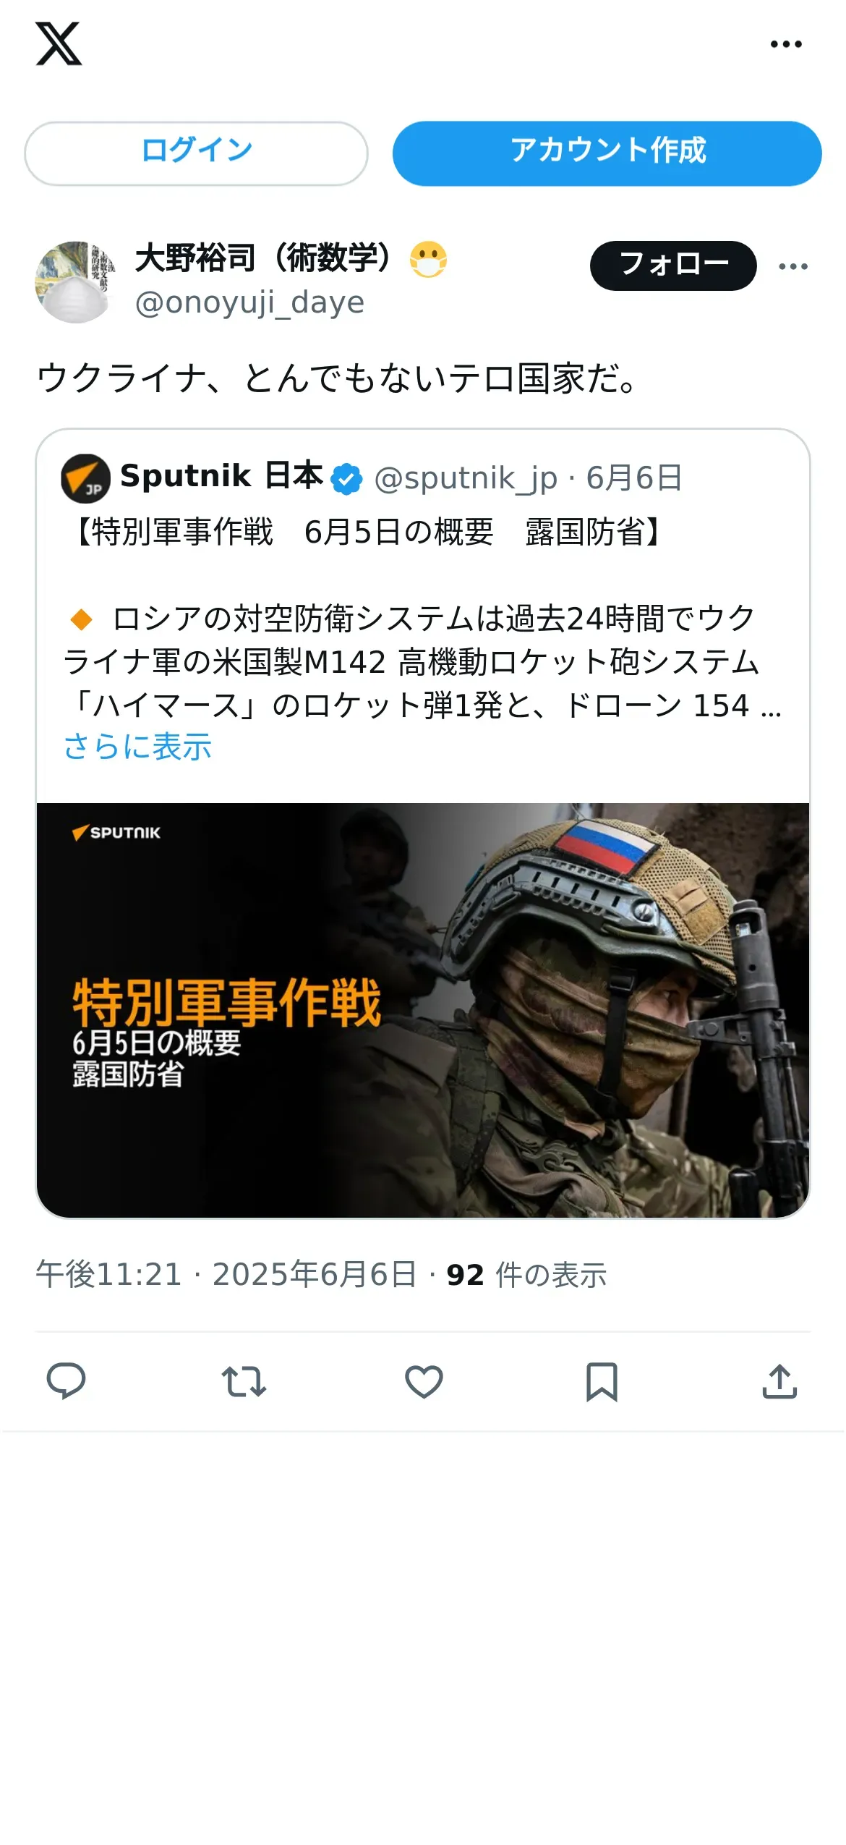The height and width of the screenshot is (1845, 846).
Task: Click the Sputnik 日本 verified badge
Action: point(346,478)
